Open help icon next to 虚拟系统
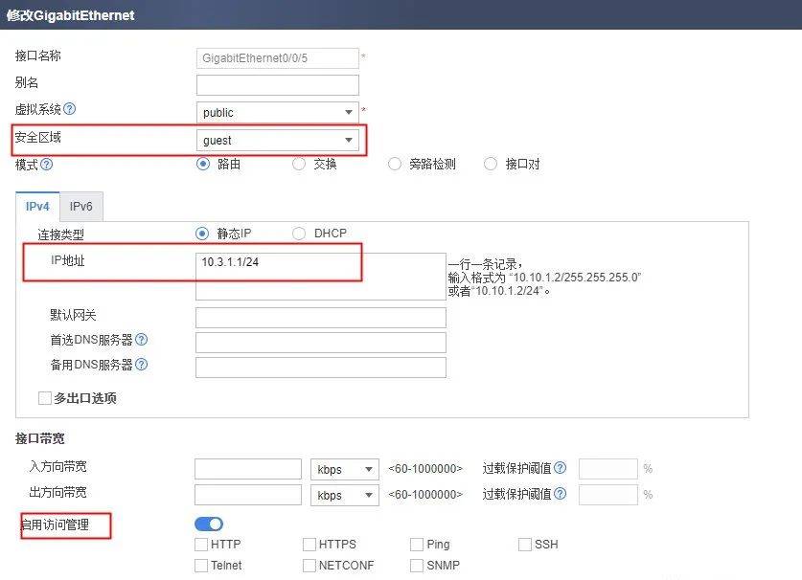 click(x=70, y=109)
